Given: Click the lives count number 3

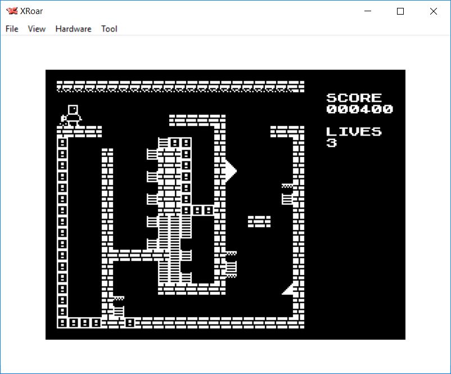Looking at the screenshot, I should [x=331, y=143].
